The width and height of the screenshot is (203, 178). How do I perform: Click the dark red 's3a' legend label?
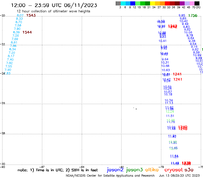point(189,170)
